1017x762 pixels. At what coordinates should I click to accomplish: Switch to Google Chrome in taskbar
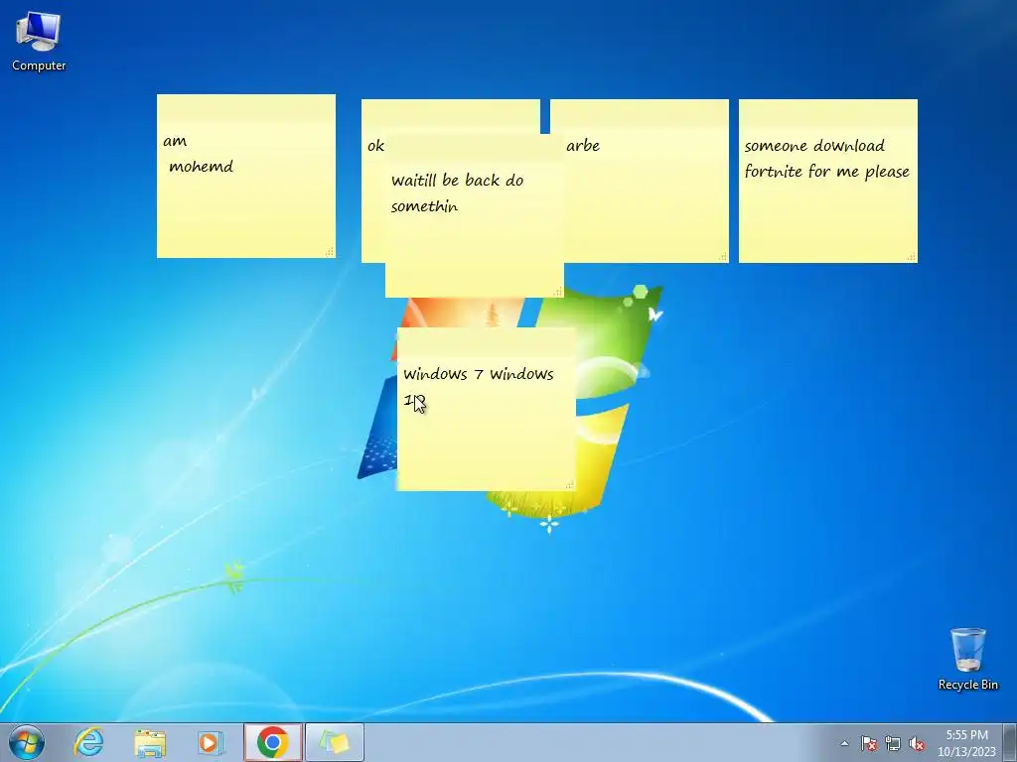(x=273, y=742)
